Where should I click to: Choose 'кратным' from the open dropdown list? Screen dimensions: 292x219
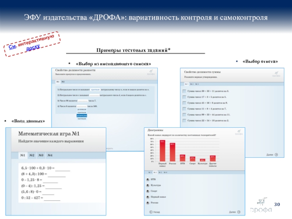(x=82, y=112)
